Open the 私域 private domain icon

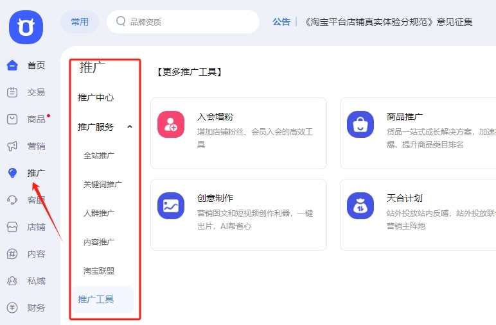pos(12,281)
